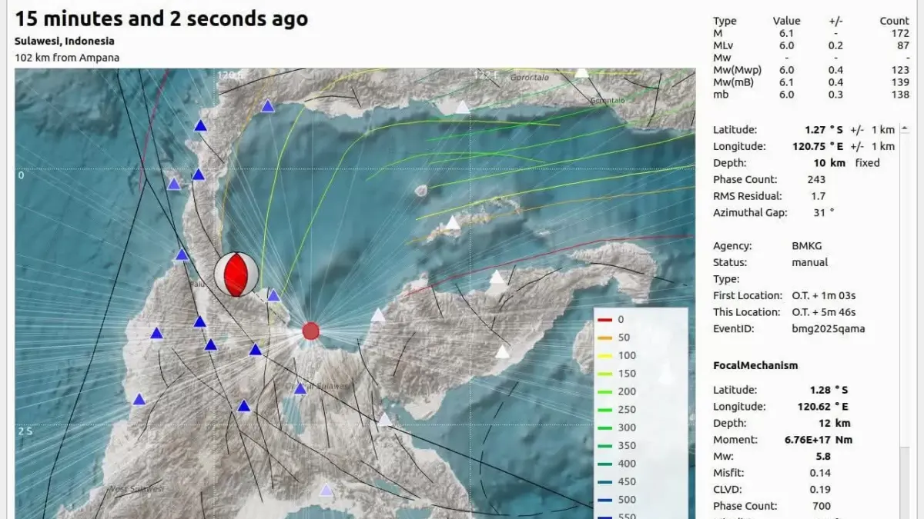Select the Azimuthal Gap value 31 °
Image resolution: width=924 pixels, height=519 pixels.
823,213
